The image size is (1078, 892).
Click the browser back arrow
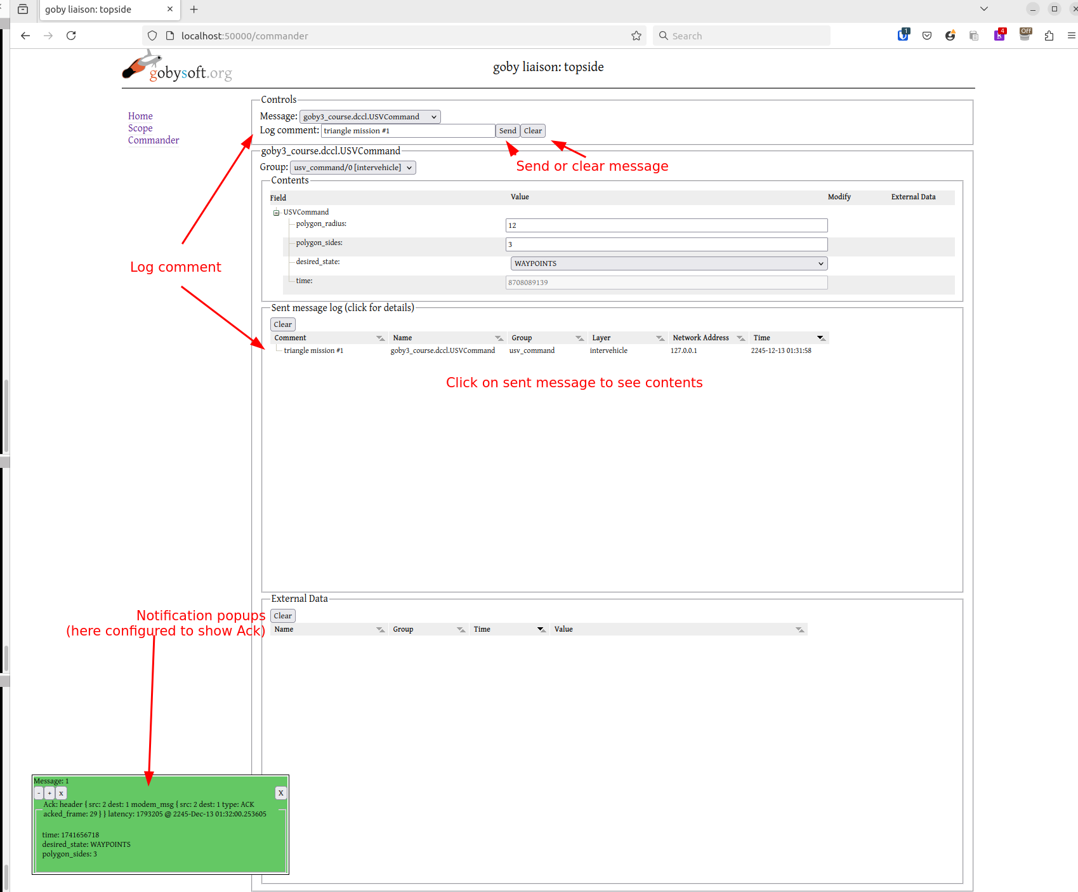tap(25, 36)
